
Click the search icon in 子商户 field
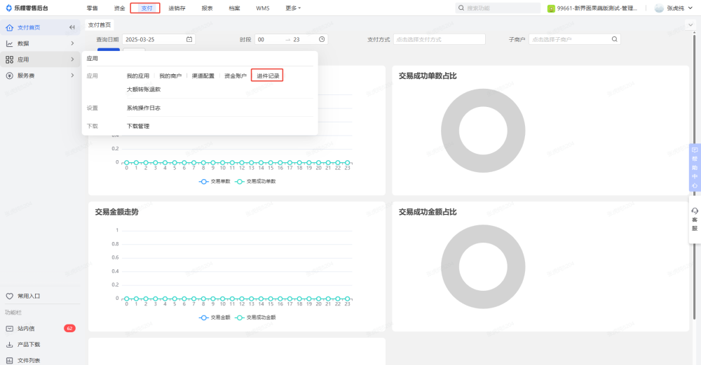pyautogui.click(x=615, y=39)
